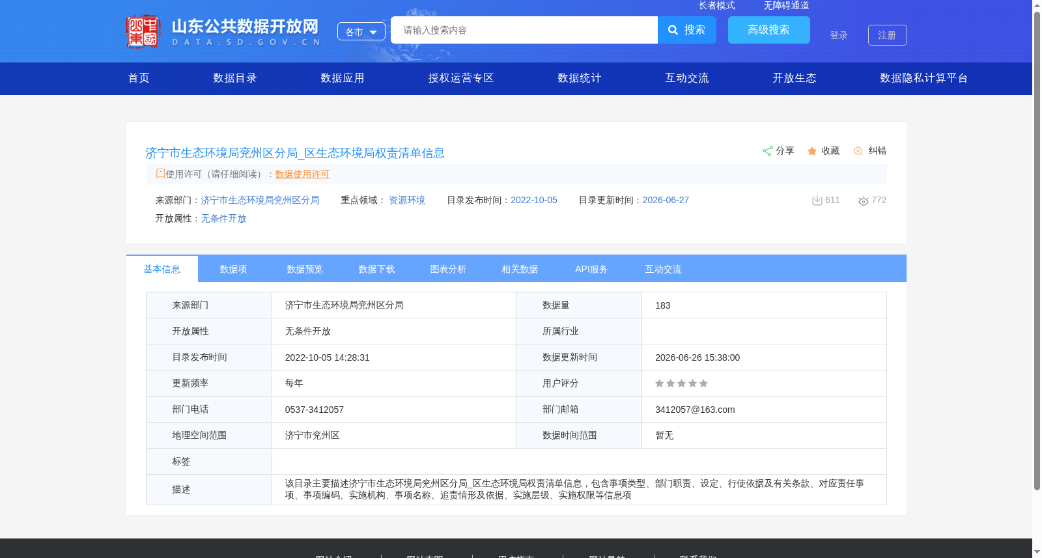Switch to the 互动交流 tab in the tab bar
1042x558 pixels.
pos(664,269)
